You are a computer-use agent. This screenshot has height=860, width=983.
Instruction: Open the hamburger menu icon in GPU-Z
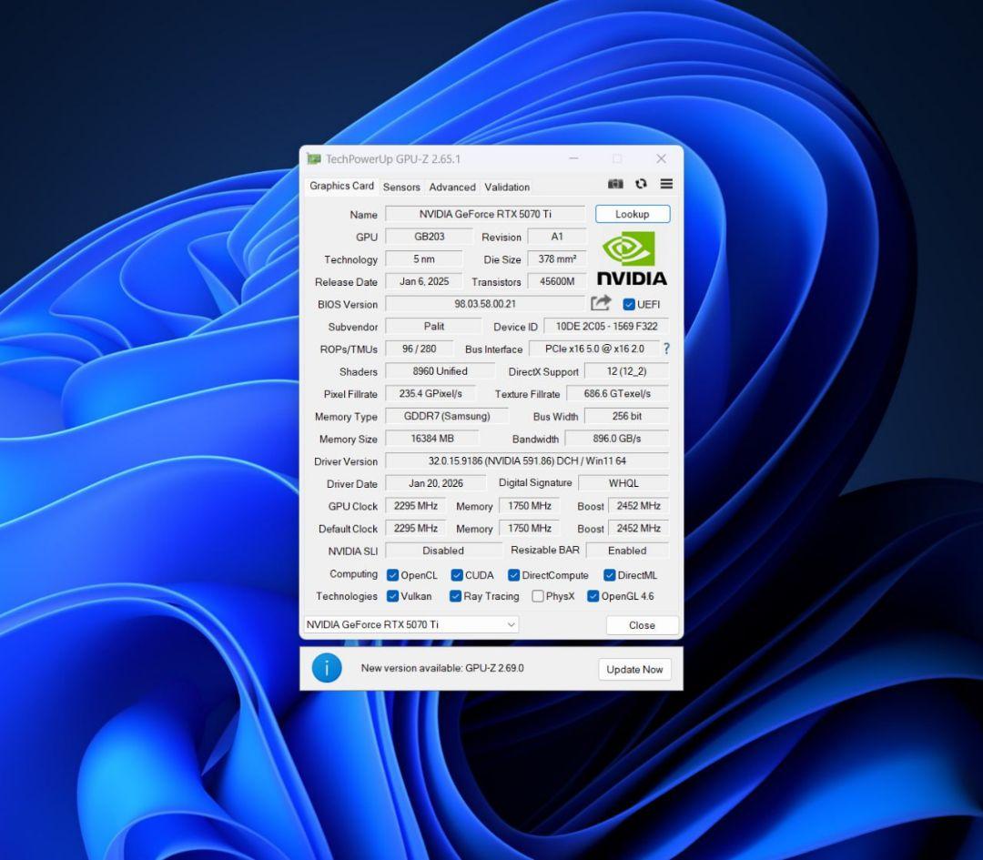(666, 184)
